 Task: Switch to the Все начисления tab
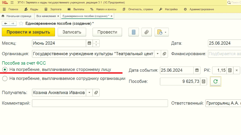coord(46,16)
